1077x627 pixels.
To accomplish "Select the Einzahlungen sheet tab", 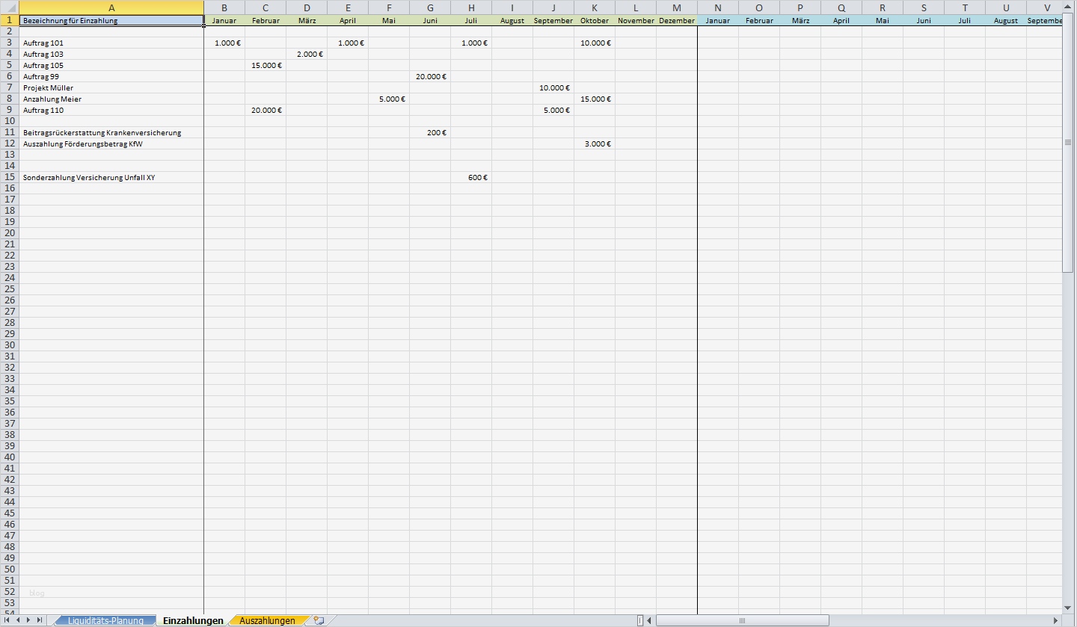I will (x=193, y=620).
